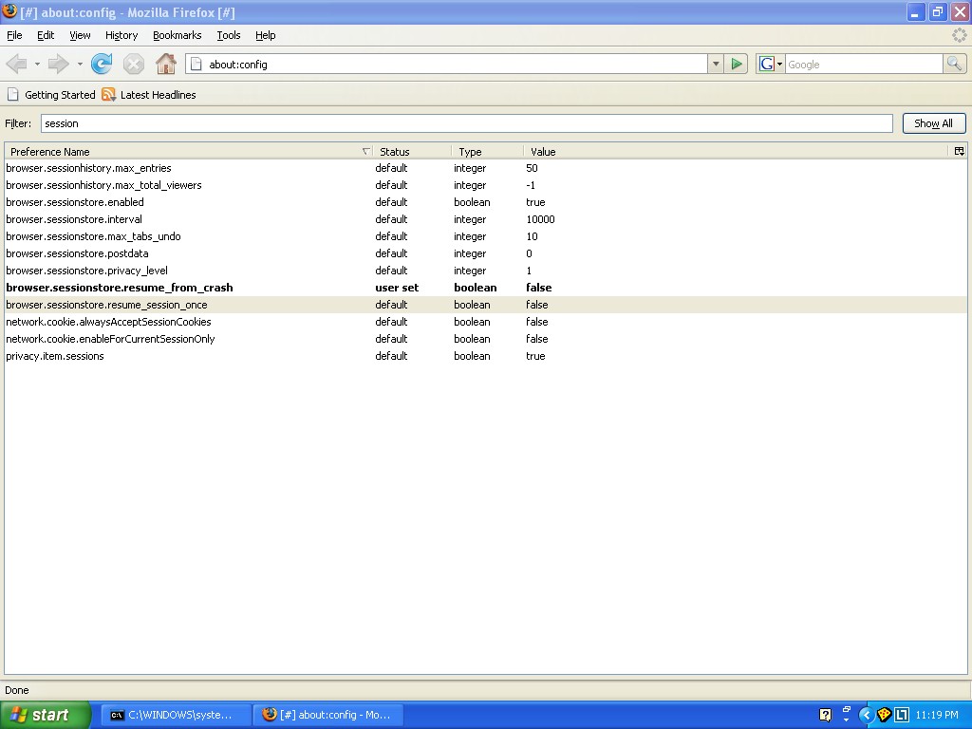The height and width of the screenshot is (729, 972).
Task: Click the 11:19 PM system clock
Action: (x=937, y=715)
